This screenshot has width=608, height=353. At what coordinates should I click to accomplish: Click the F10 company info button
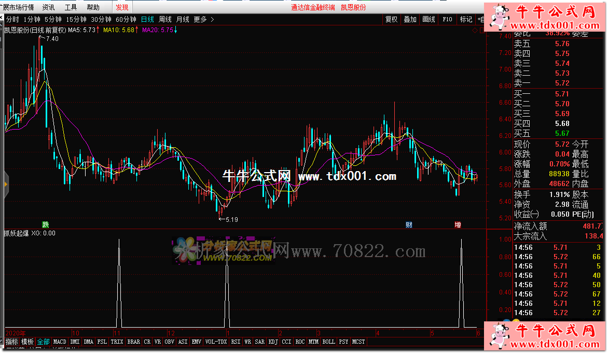click(447, 19)
